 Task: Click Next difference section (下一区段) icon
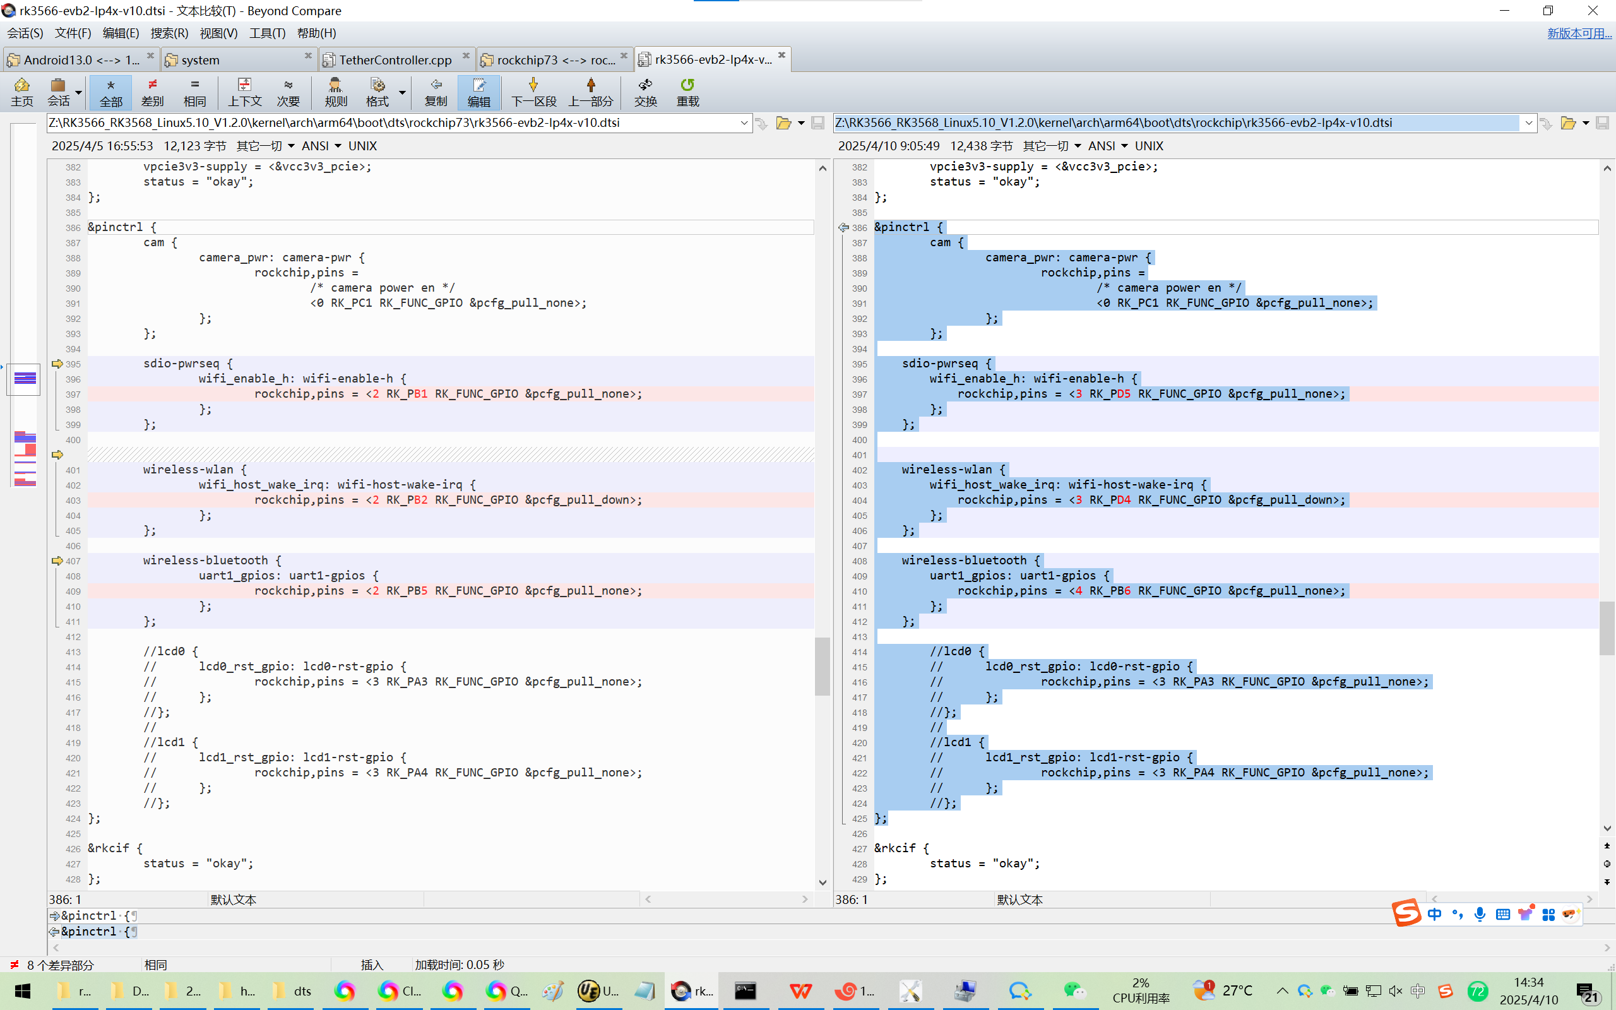click(x=533, y=92)
